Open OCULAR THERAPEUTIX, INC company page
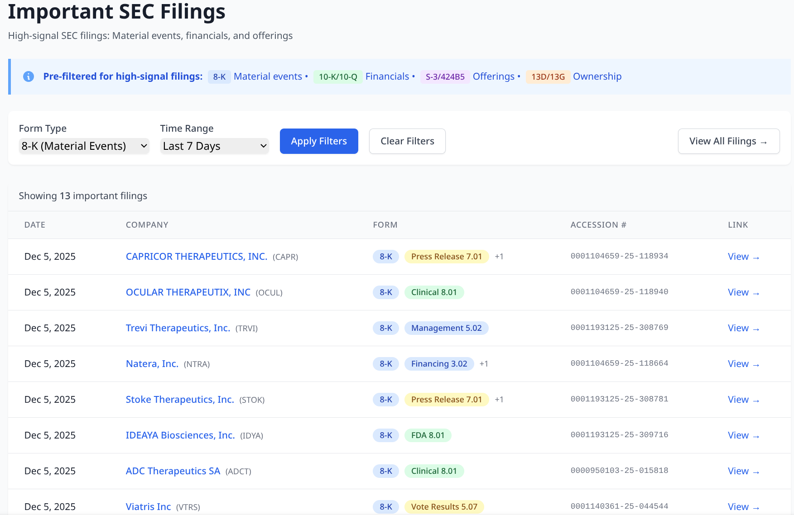794x515 pixels. 188,292
